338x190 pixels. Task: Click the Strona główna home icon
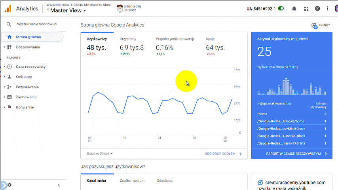pyautogui.click(x=9, y=37)
